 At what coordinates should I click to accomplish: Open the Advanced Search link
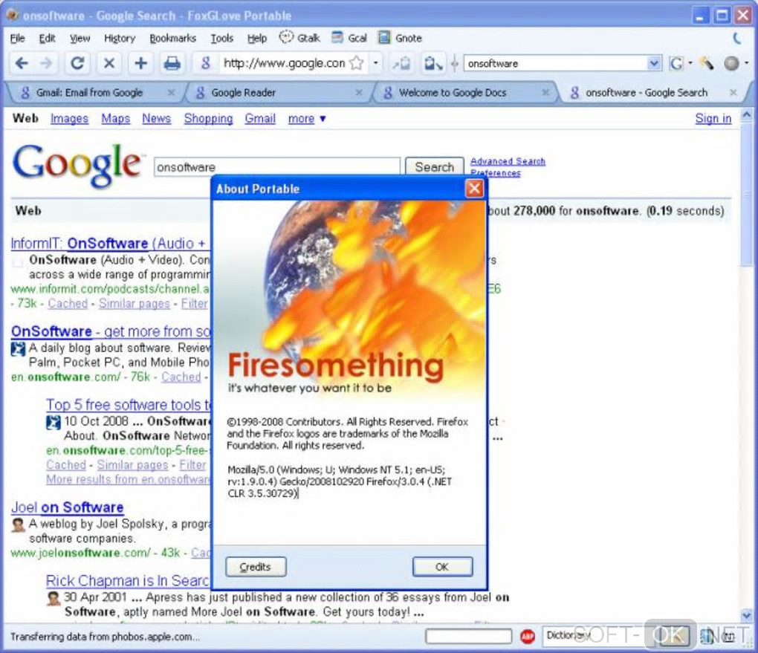[508, 161]
